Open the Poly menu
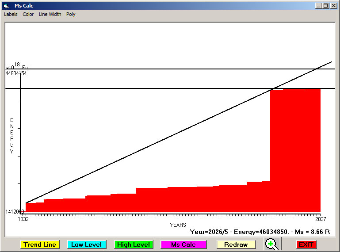Viewport: 340px width, 252px height. (71, 14)
